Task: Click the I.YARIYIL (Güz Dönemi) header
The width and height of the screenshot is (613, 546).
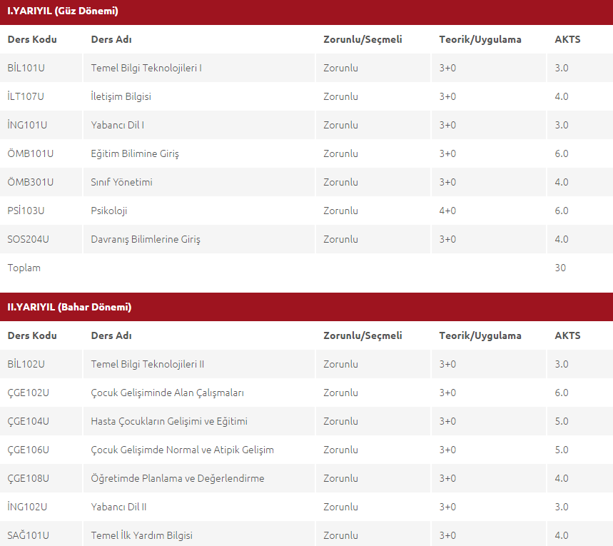Action: 63,11
